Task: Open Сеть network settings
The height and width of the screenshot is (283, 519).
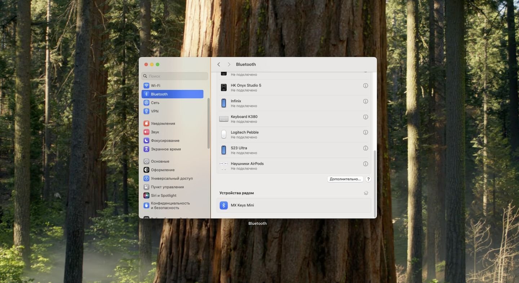Action: [x=172, y=103]
